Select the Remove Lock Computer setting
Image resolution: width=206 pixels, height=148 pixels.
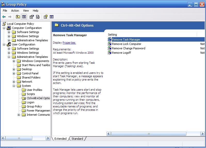pos(126,44)
